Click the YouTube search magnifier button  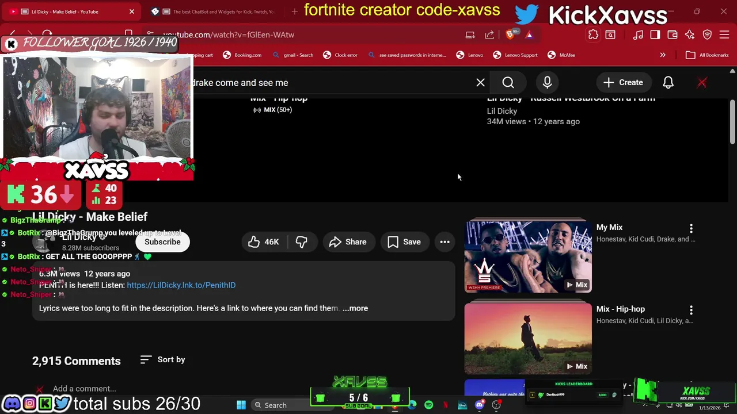click(508, 83)
